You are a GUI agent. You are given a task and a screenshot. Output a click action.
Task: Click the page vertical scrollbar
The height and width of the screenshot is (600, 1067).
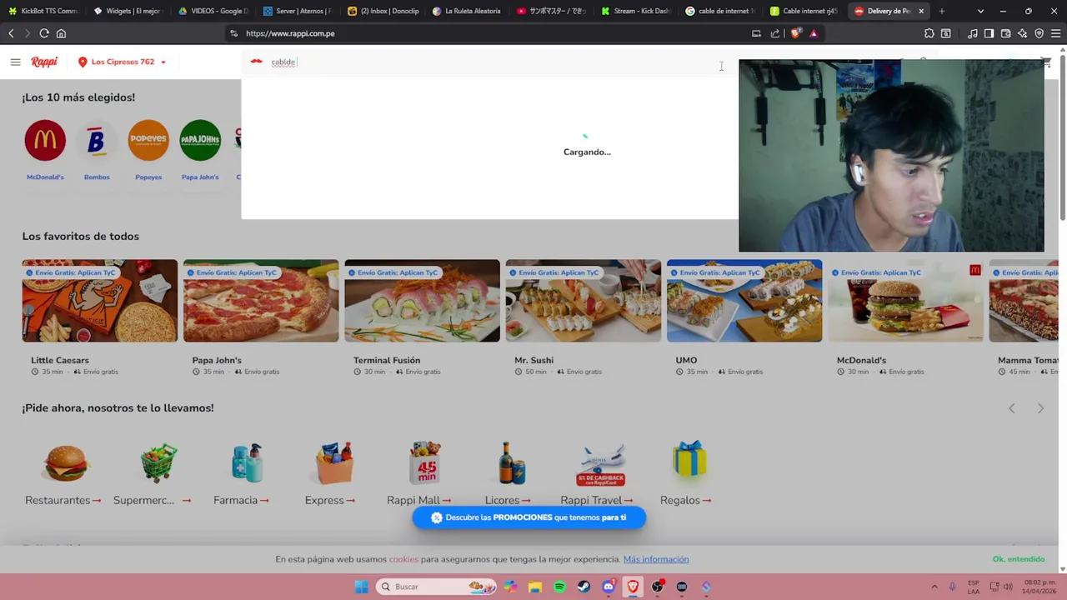[x=1062, y=137]
